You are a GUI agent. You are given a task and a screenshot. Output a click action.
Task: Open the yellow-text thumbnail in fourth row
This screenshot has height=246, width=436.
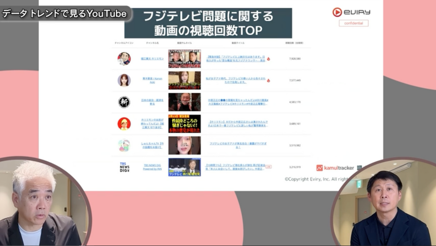click(184, 124)
